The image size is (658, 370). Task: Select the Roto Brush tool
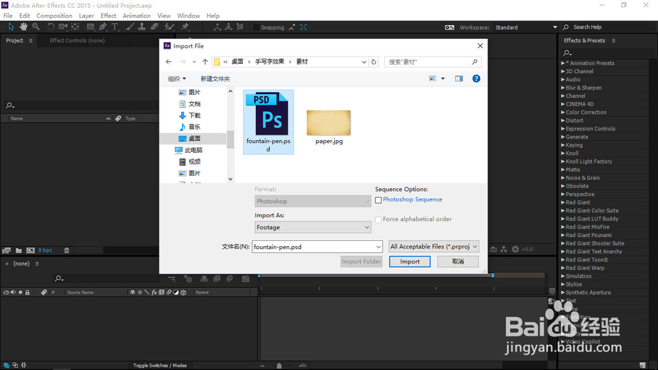(169, 27)
